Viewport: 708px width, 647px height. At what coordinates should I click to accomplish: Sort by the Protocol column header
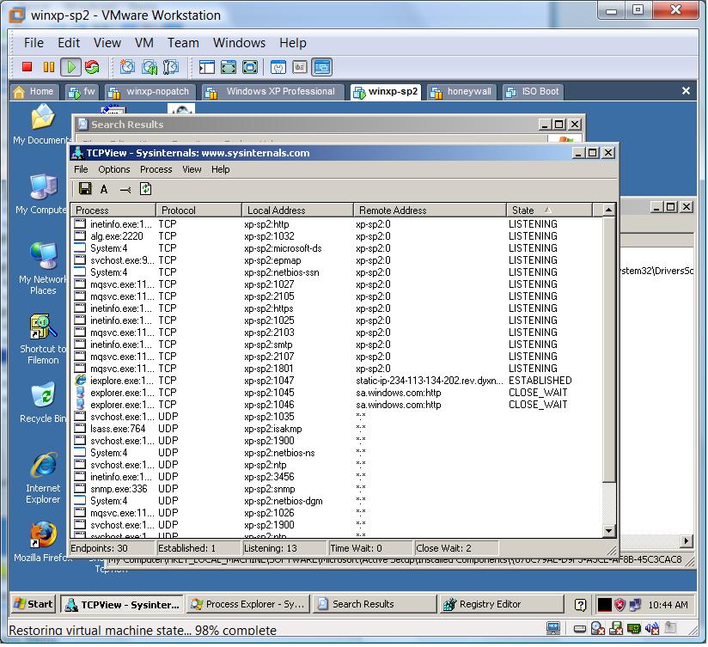pos(198,210)
